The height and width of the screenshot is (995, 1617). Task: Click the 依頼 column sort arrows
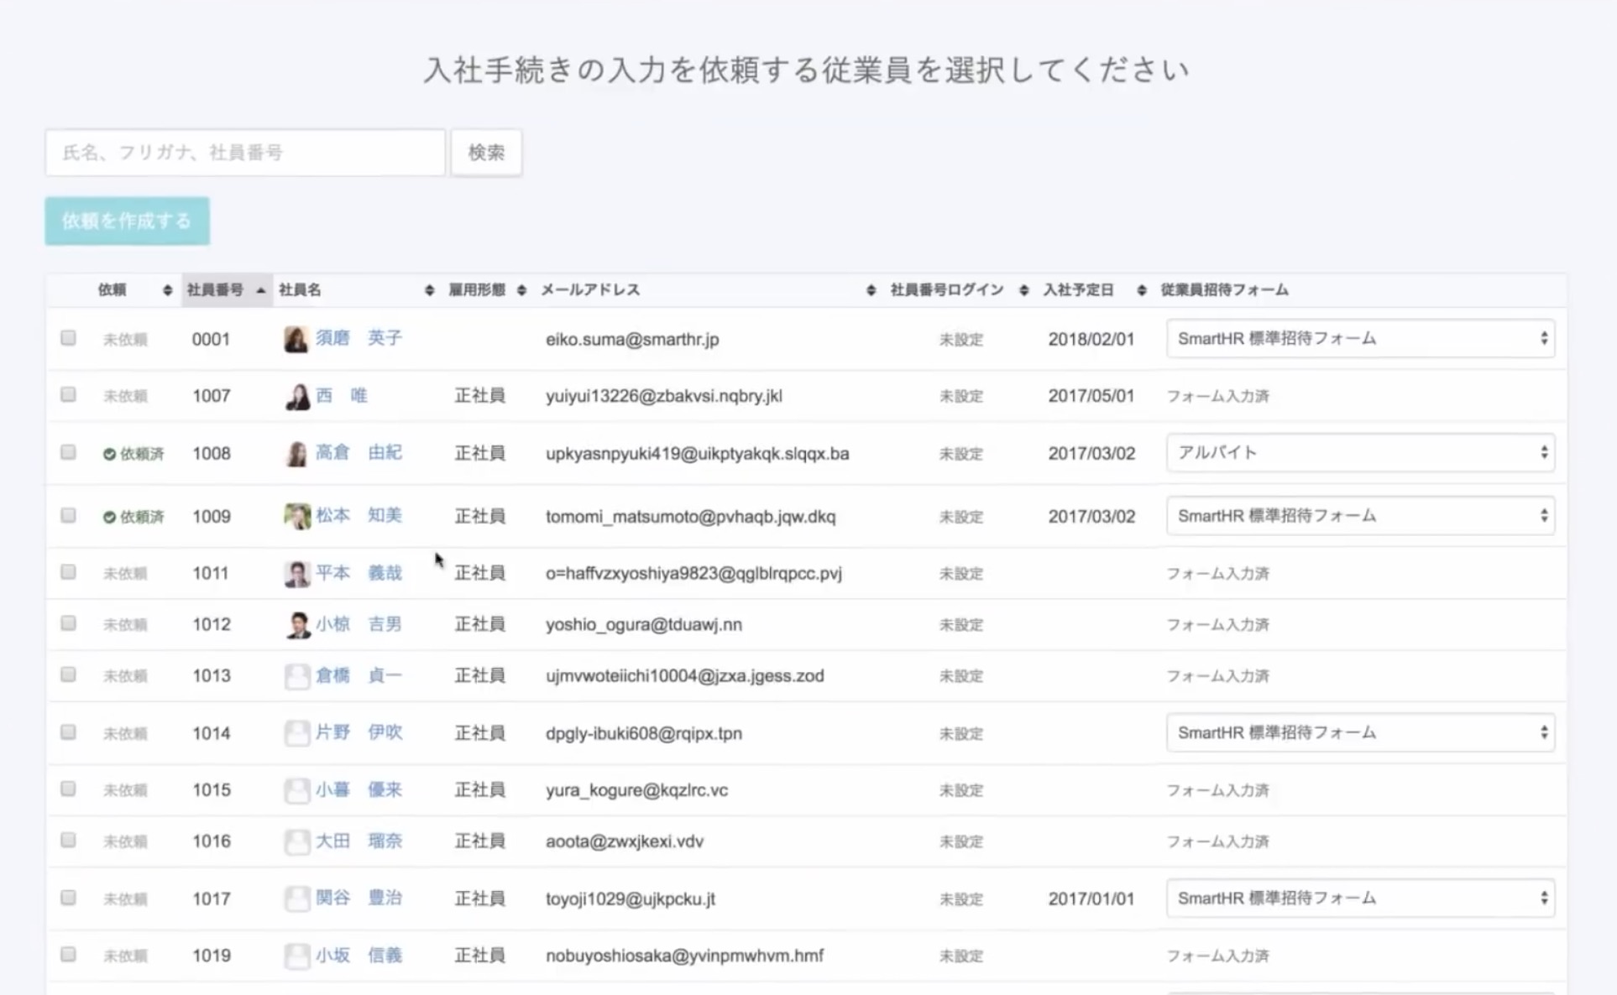167,290
